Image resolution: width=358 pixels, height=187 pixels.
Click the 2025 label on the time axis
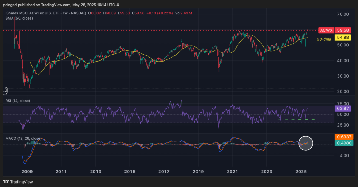click(x=301, y=172)
